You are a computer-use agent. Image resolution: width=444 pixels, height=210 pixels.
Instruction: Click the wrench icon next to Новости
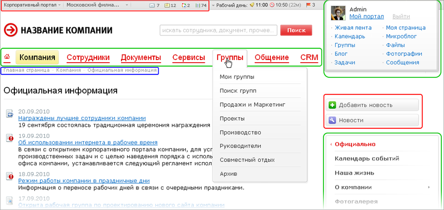(332, 120)
